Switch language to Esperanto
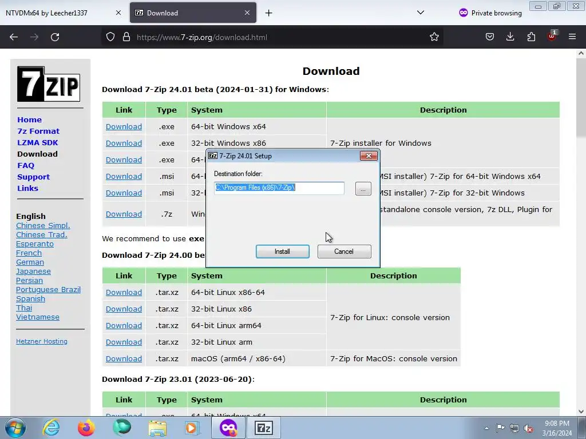Image resolution: width=586 pixels, height=439 pixels. (x=35, y=244)
